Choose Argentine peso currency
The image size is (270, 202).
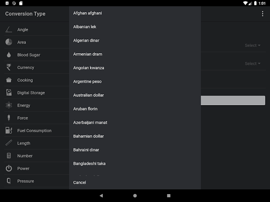point(135,82)
